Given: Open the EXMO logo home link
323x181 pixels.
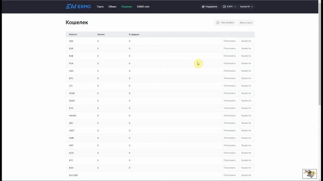Looking at the screenshot, I should [x=78, y=7].
